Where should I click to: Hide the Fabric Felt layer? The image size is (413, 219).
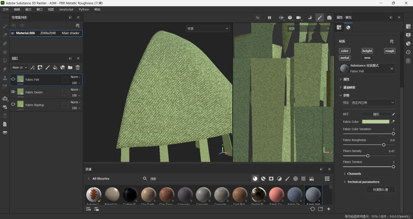tap(13, 79)
